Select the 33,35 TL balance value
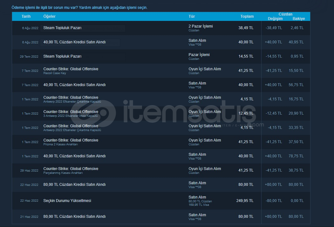Viewport: 334px width, 227px height. 296,128
